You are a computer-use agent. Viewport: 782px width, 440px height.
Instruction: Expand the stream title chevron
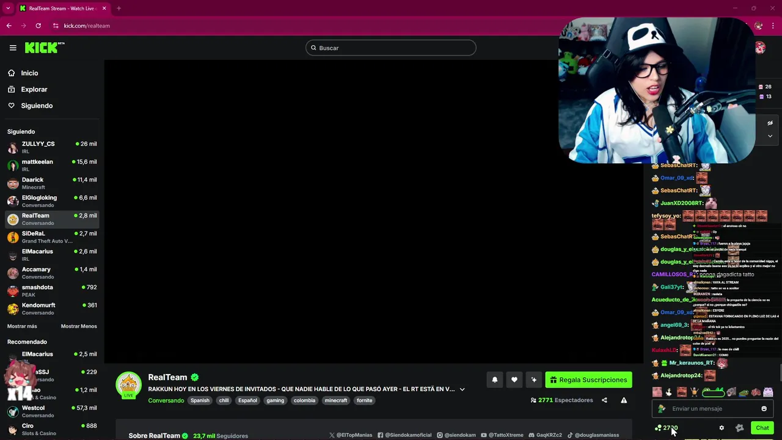coord(462,389)
